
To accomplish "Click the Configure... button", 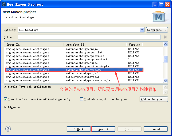I will (x=157, y=30).
